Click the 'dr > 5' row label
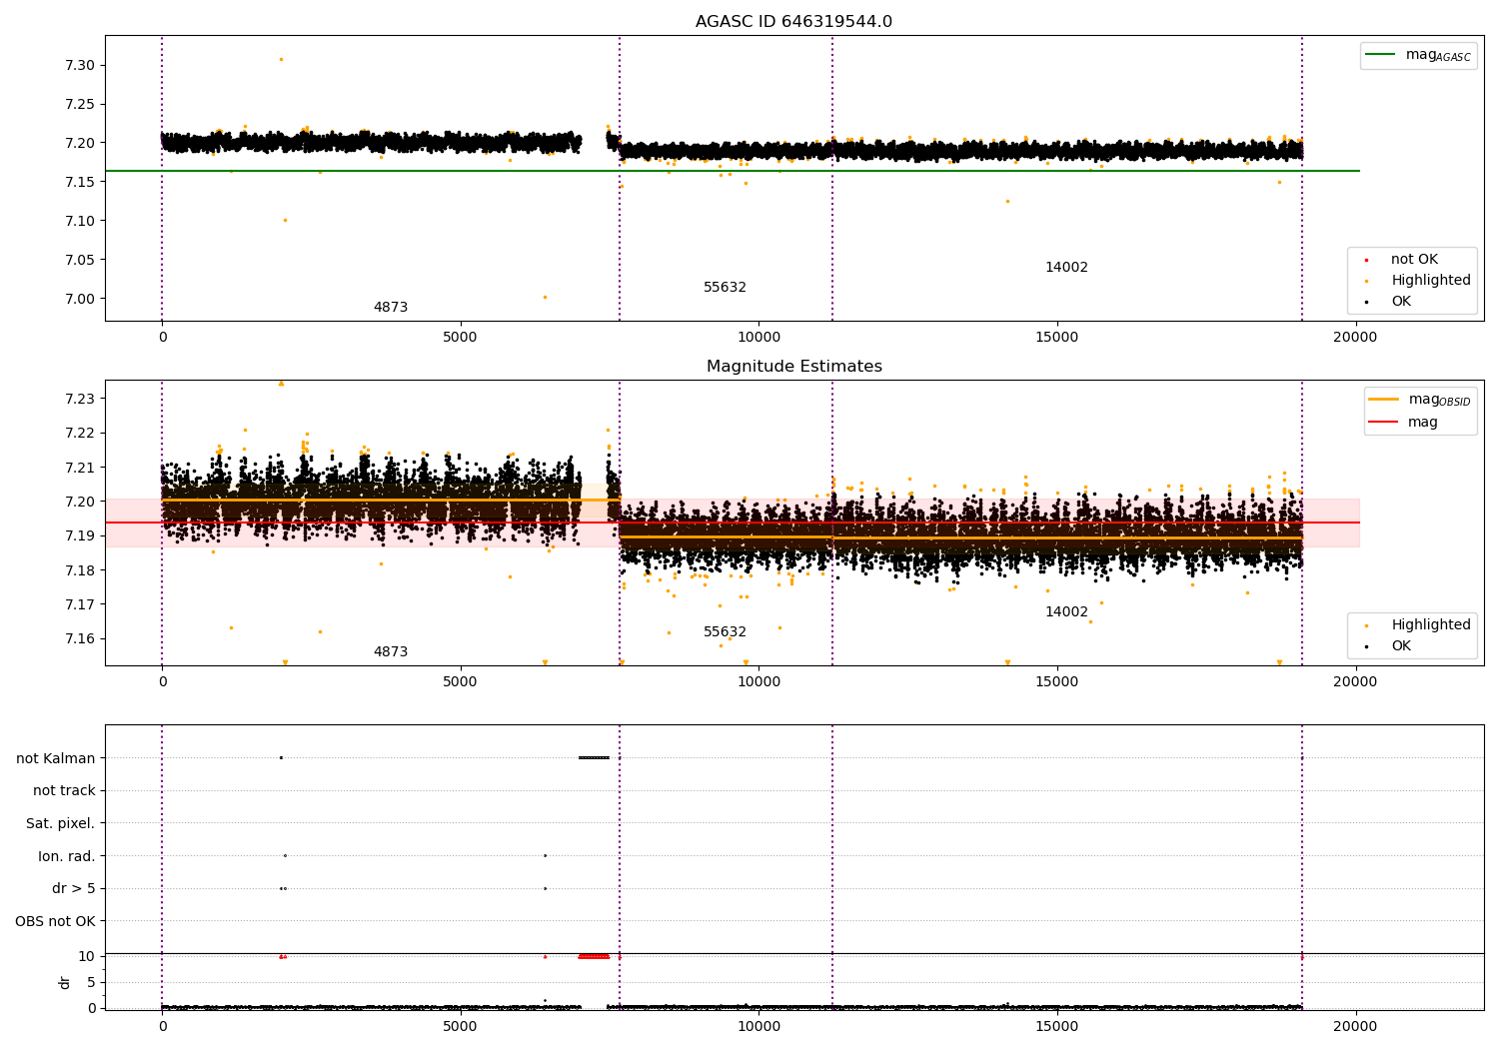Screen dimensions: 1499x1049 tap(73, 888)
